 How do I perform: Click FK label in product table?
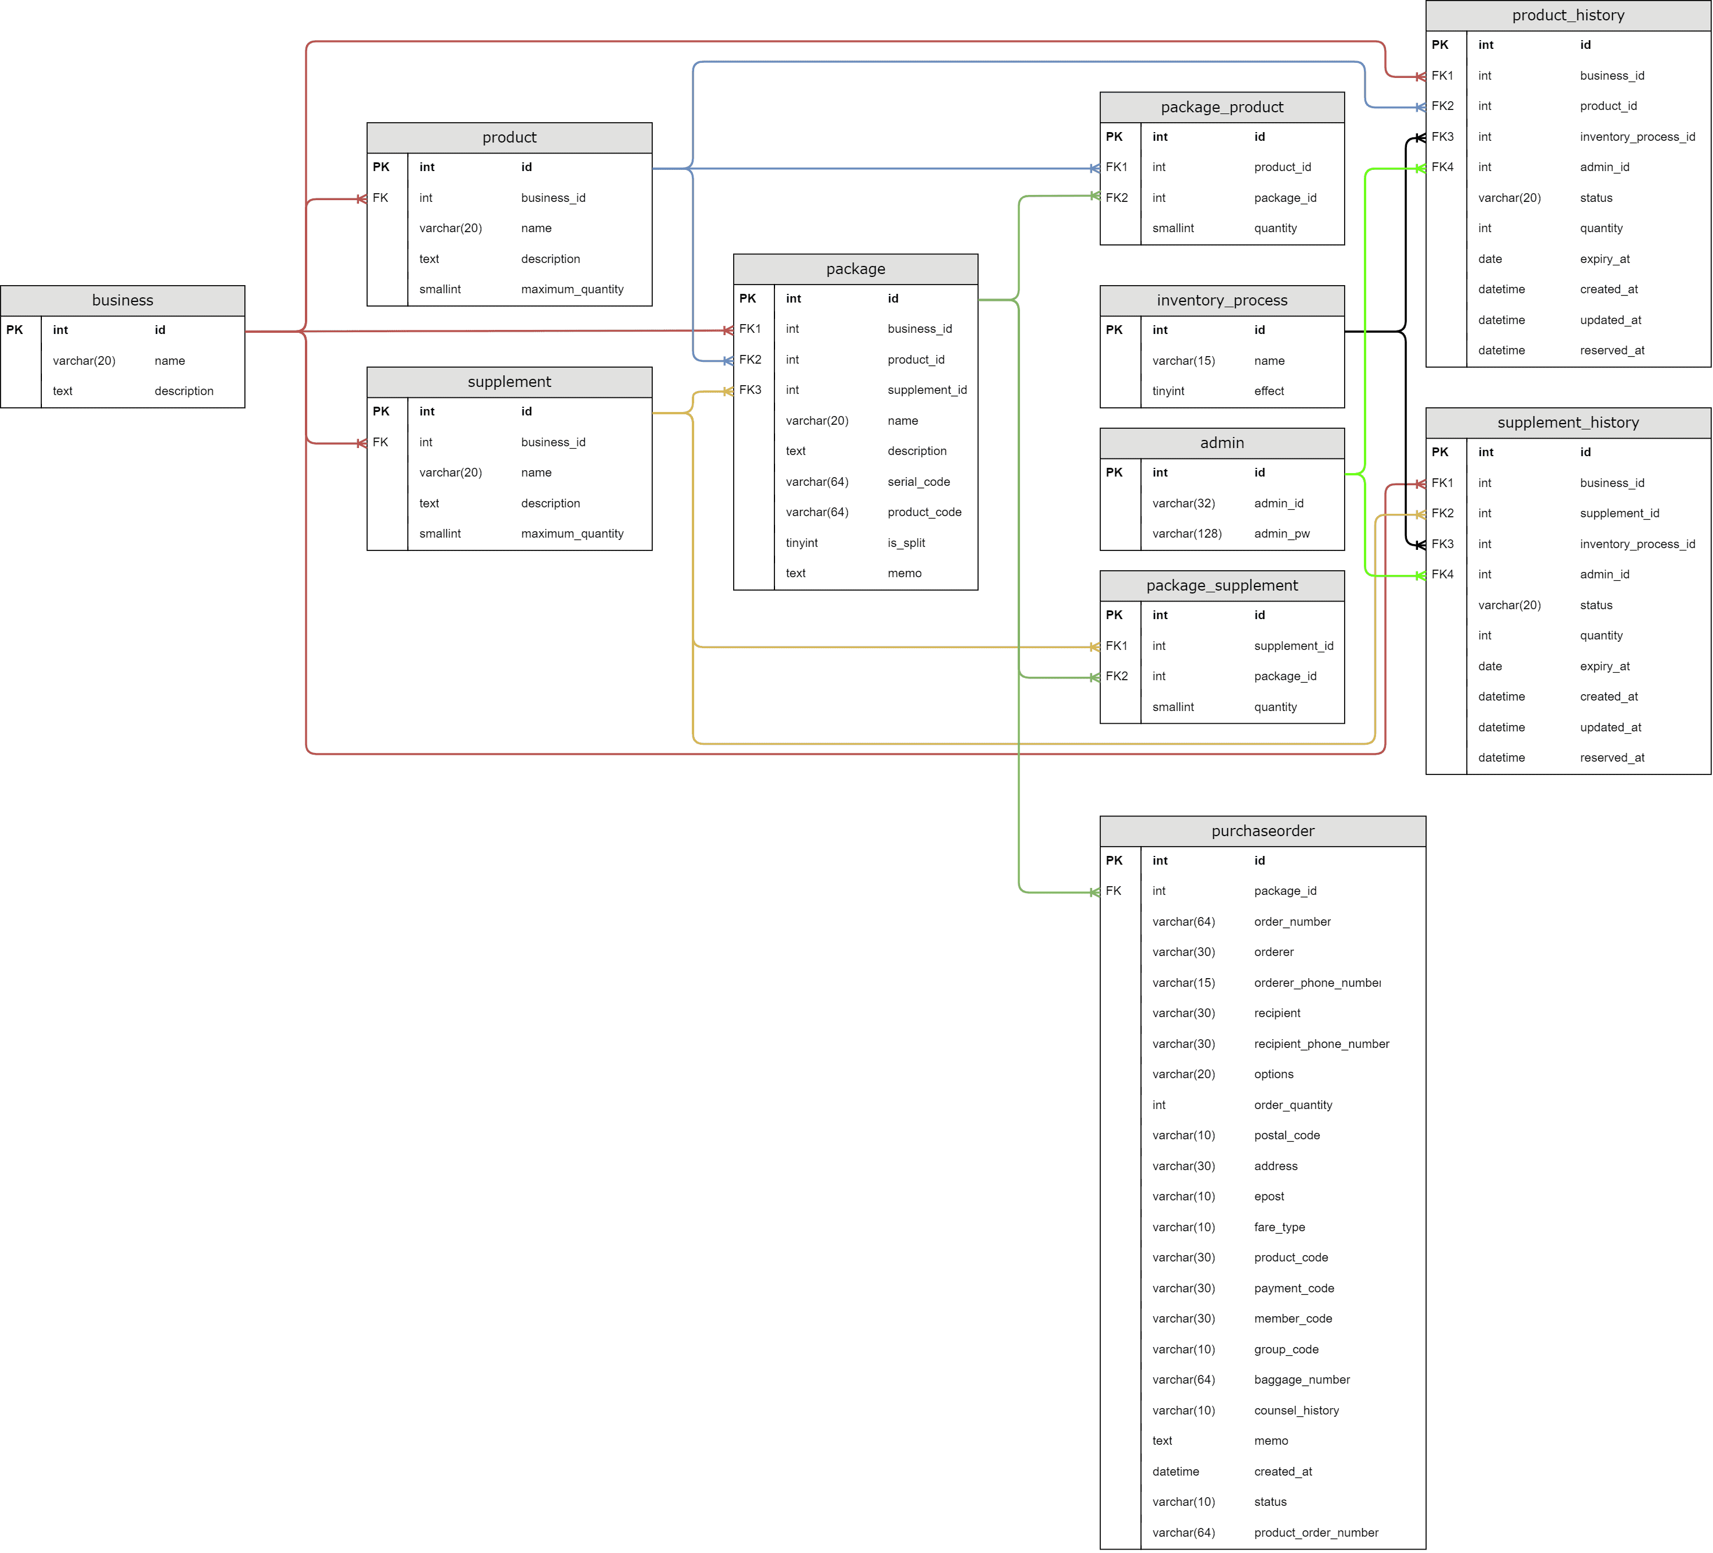pyautogui.click(x=380, y=198)
